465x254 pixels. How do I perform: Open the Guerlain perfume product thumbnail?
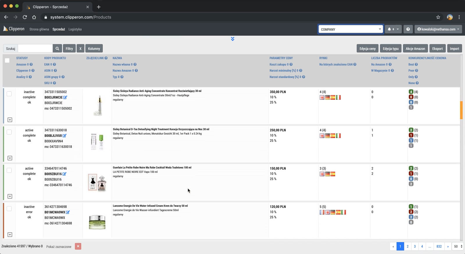pos(97,182)
